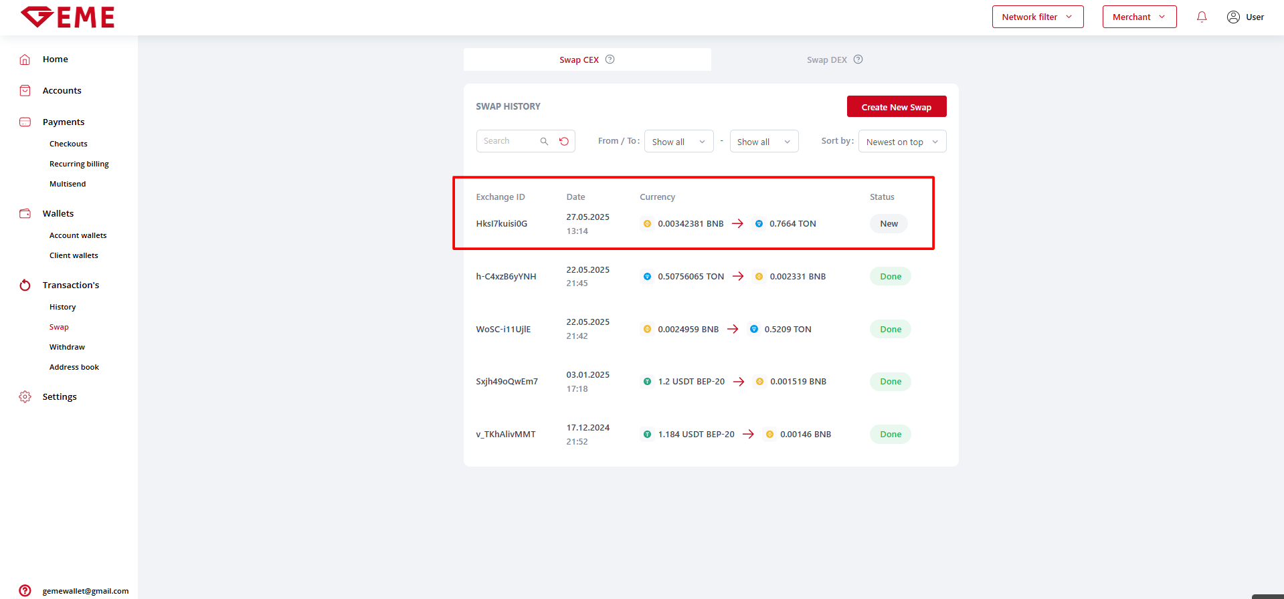Click the Home house icon
1284x599 pixels.
25,59
